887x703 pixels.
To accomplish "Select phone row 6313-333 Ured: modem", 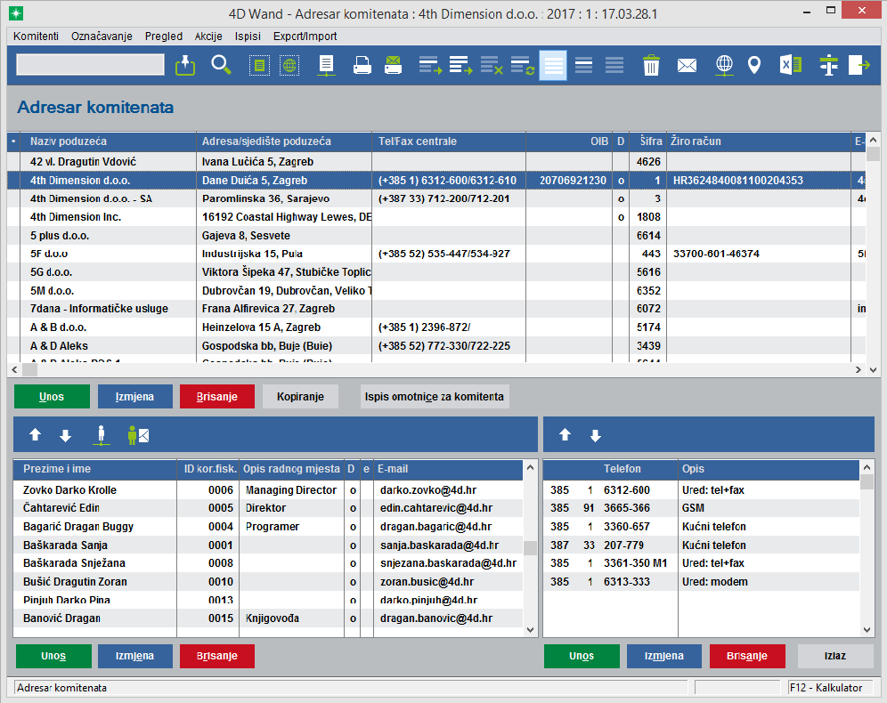I will 702,581.
